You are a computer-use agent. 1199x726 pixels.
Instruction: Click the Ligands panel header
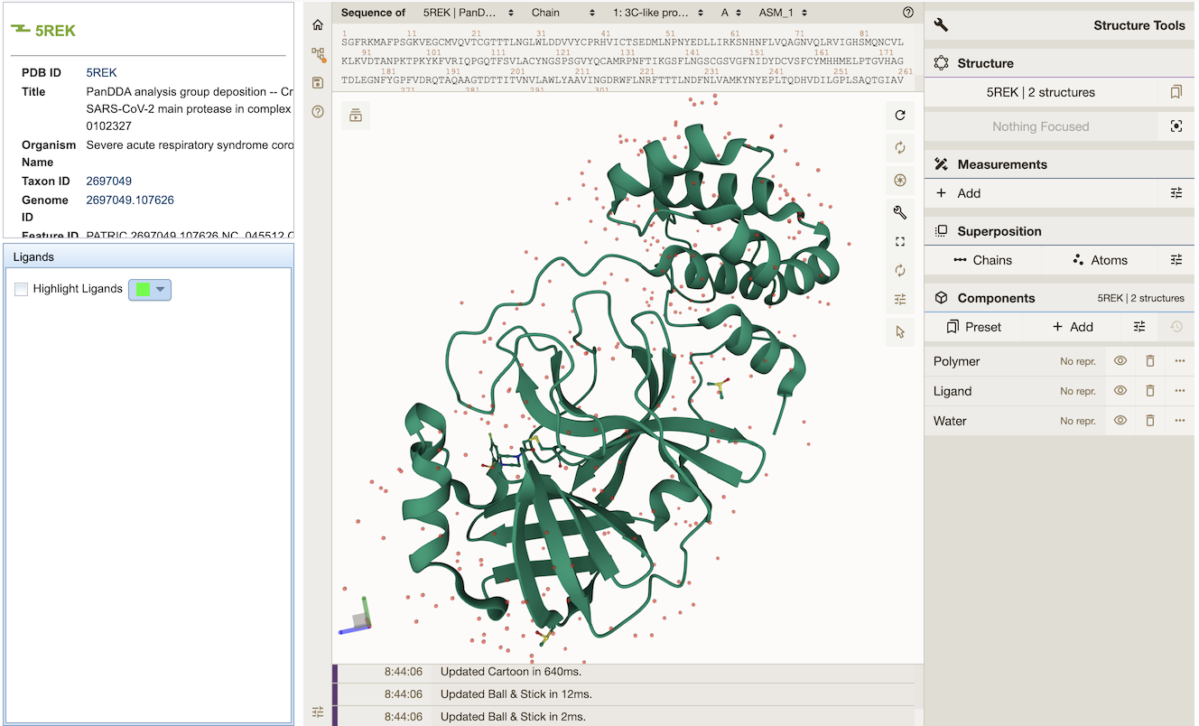click(148, 256)
